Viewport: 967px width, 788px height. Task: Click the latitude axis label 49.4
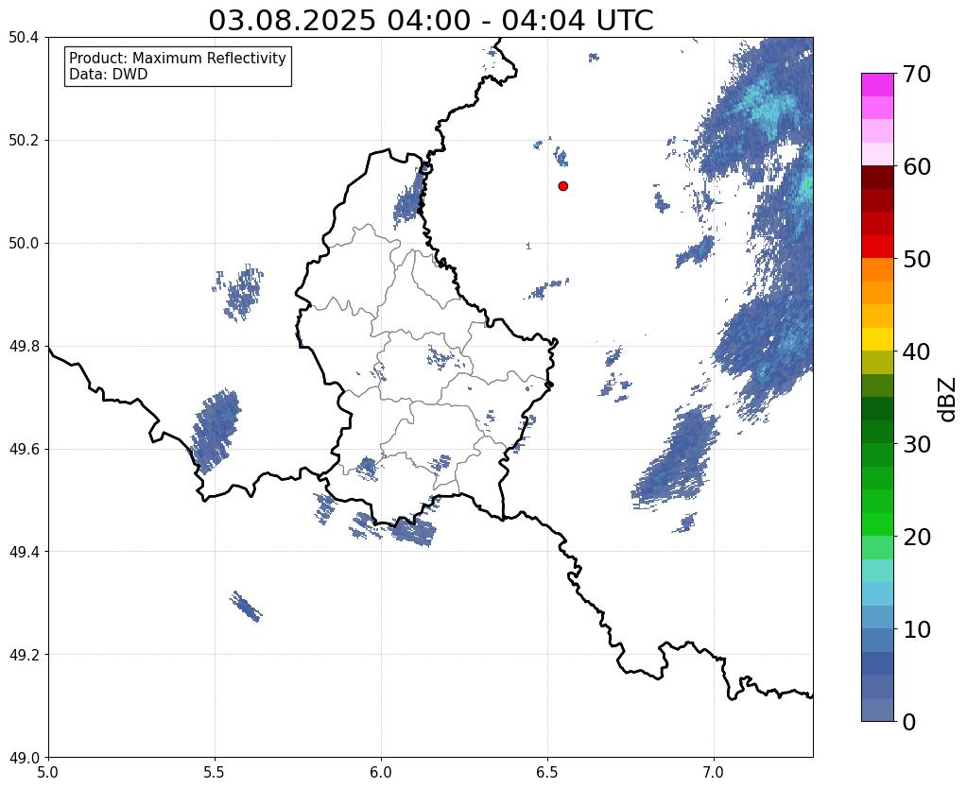[x=24, y=552]
